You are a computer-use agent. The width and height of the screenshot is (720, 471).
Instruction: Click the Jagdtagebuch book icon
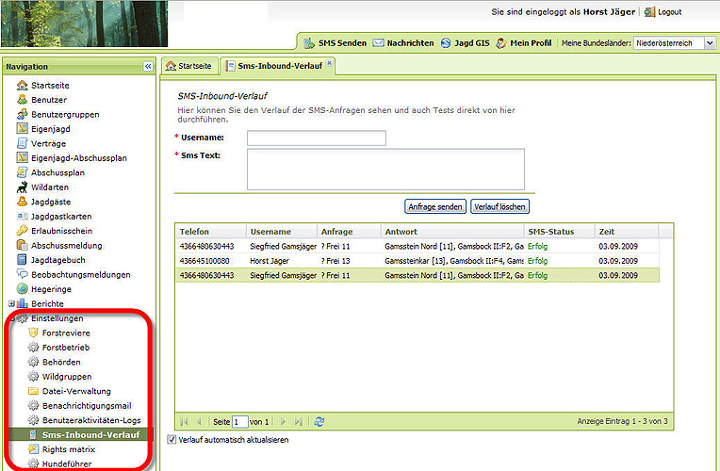22,260
